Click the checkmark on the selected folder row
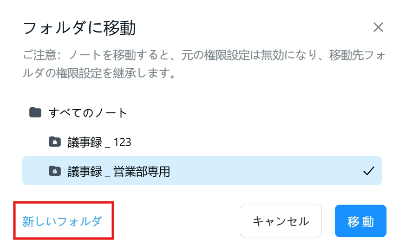This screenshot has height=252, width=406. tap(368, 171)
